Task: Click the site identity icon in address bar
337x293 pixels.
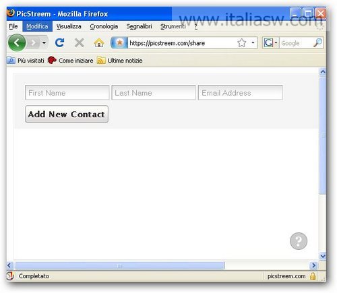Action: (119, 42)
